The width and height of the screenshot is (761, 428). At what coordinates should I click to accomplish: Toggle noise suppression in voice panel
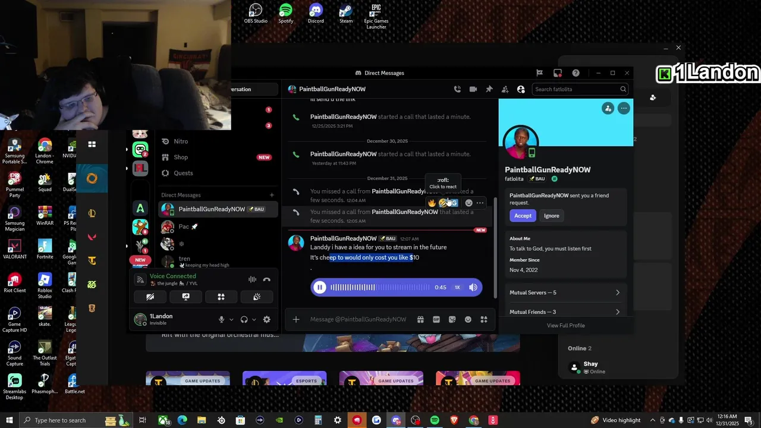click(253, 279)
